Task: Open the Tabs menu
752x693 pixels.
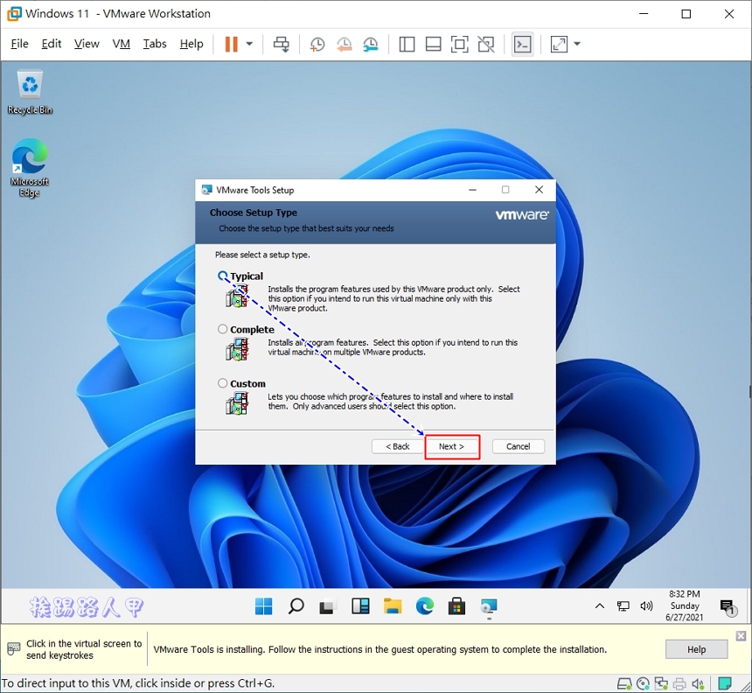Action: tap(155, 44)
